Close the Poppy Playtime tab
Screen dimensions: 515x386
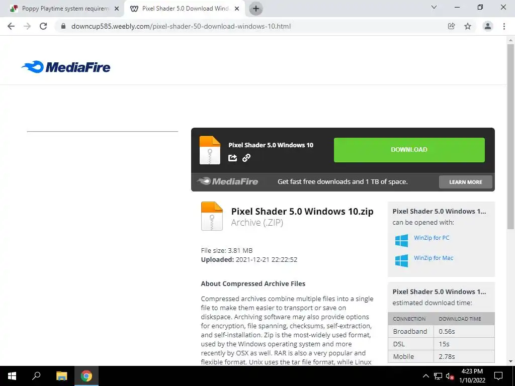pyautogui.click(x=117, y=9)
